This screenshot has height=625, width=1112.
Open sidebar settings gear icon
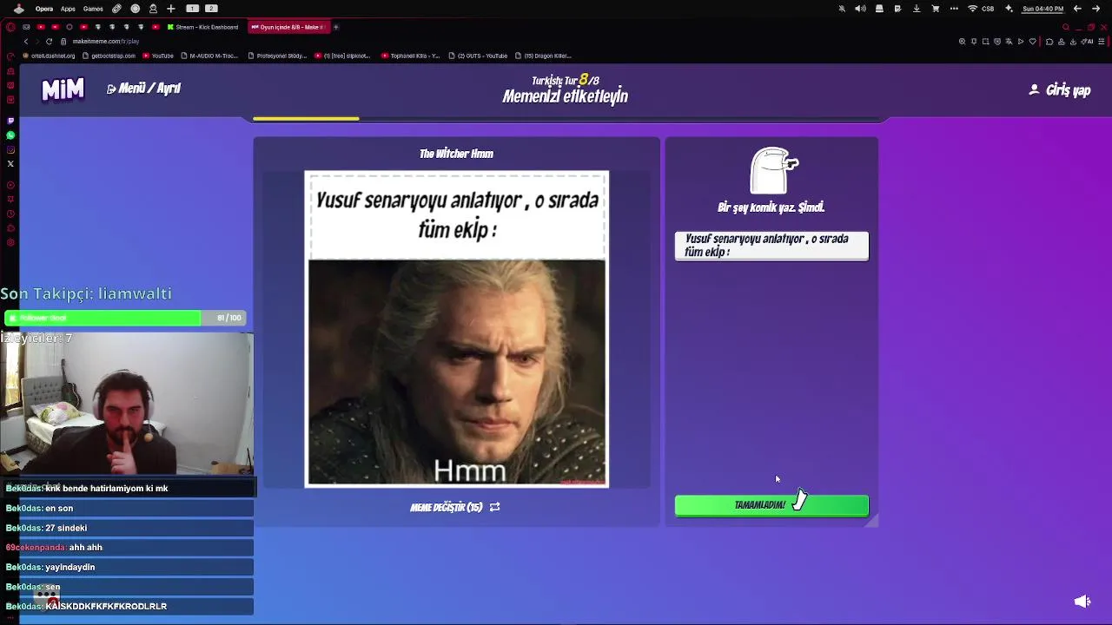click(10, 243)
